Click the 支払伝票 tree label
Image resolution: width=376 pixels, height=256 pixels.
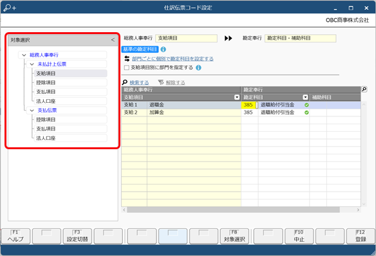(x=47, y=111)
